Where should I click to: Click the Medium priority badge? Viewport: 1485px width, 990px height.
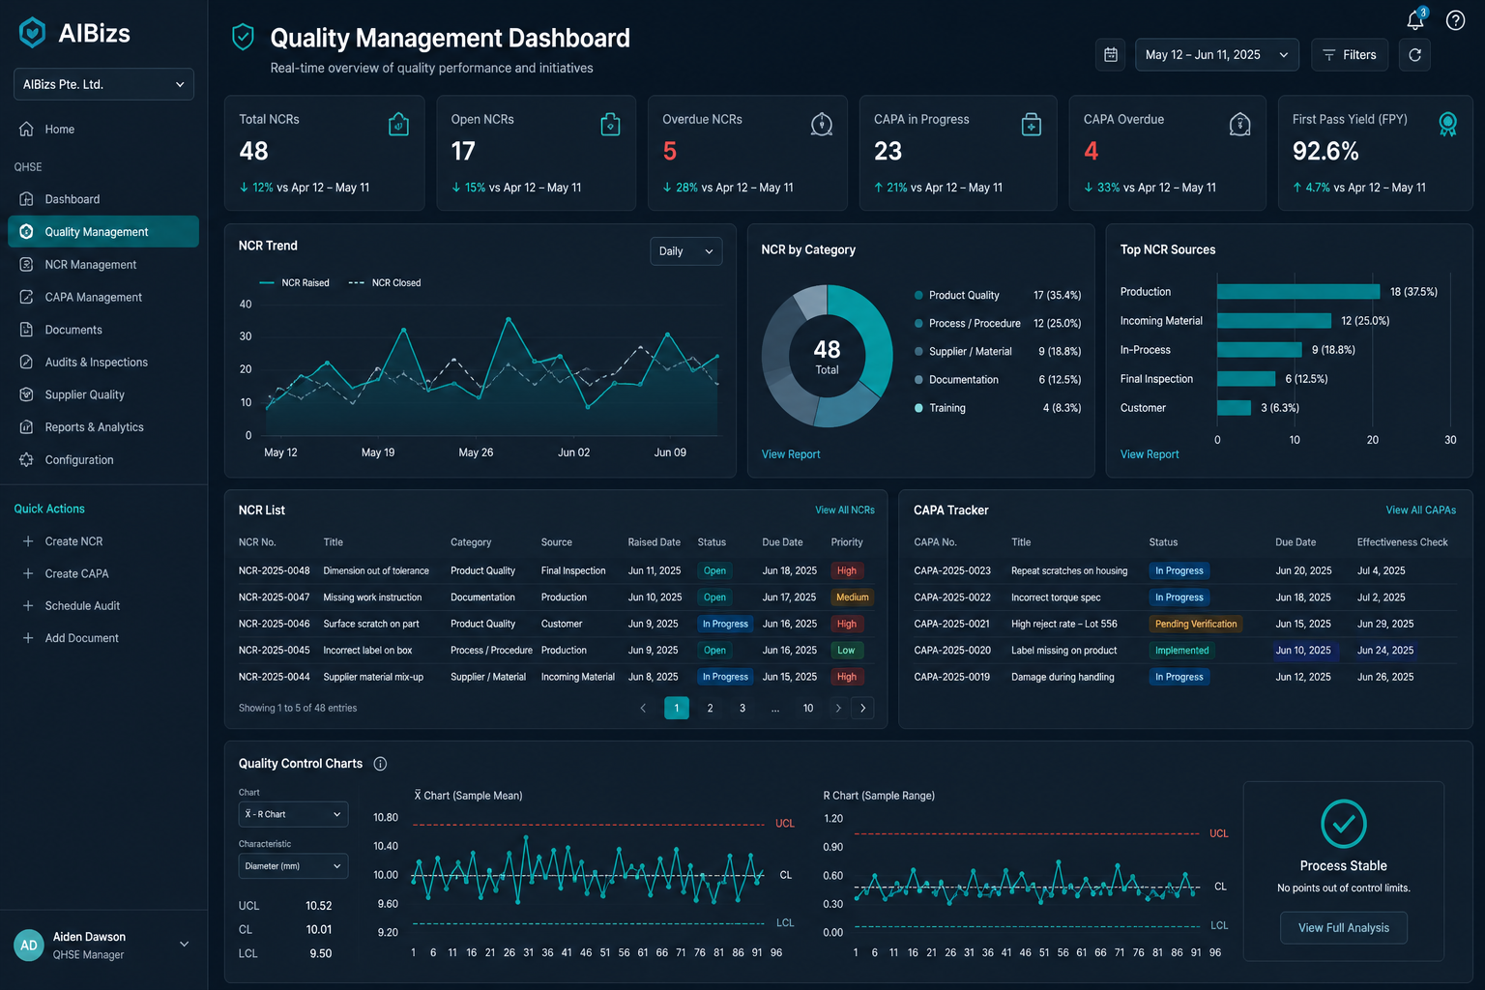pos(852,597)
